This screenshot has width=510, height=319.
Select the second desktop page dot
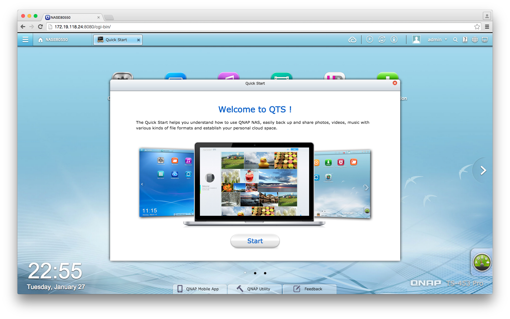coord(255,273)
